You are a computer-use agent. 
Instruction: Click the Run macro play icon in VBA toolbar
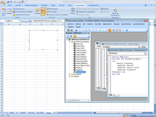[100, 30]
